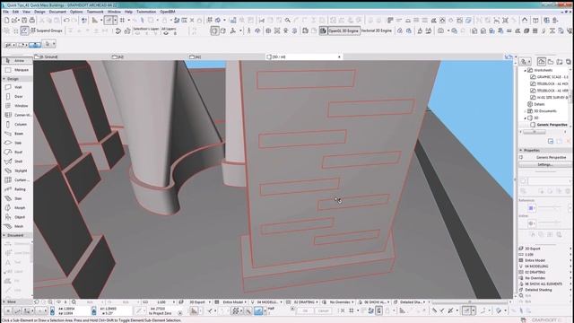Select the Curtain Wall tool
574x323 pixels.
point(16,180)
